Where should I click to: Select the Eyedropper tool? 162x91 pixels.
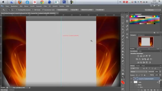click(x=123, y=33)
